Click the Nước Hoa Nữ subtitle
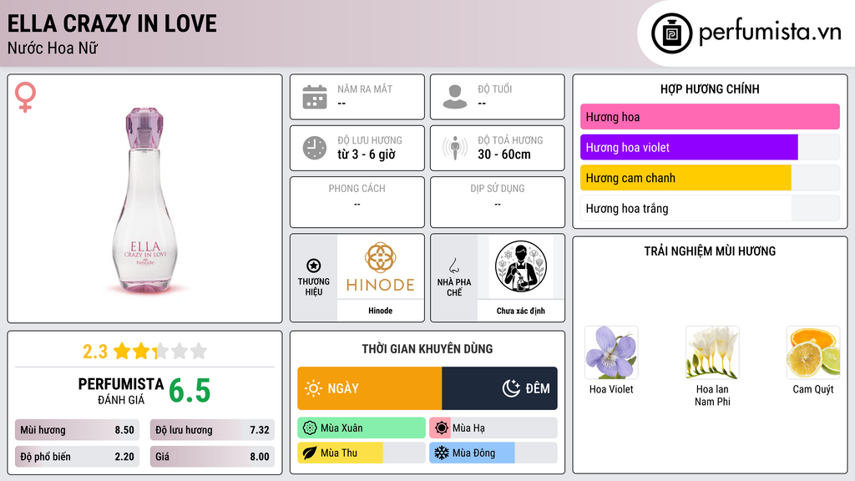The height and width of the screenshot is (481, 855). coord(53,48)
